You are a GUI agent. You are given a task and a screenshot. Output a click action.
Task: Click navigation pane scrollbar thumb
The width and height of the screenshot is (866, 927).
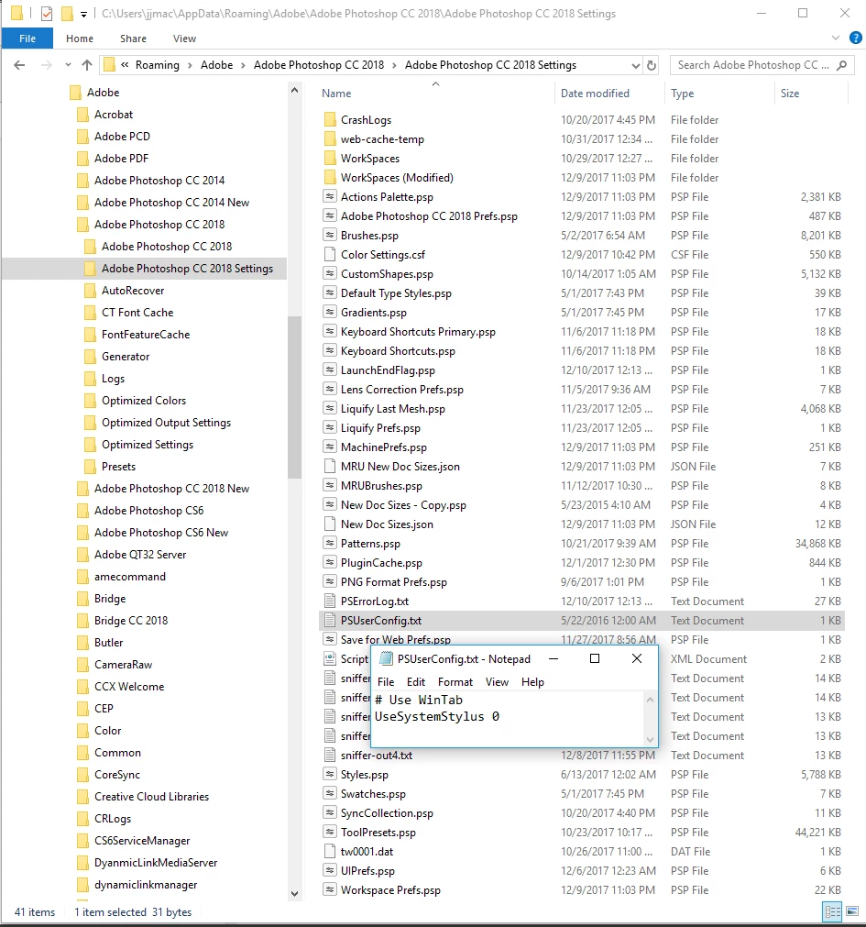tap(294, 397)
